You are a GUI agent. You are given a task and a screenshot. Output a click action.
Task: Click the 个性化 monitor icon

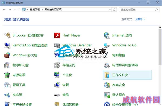click(57, 75)
